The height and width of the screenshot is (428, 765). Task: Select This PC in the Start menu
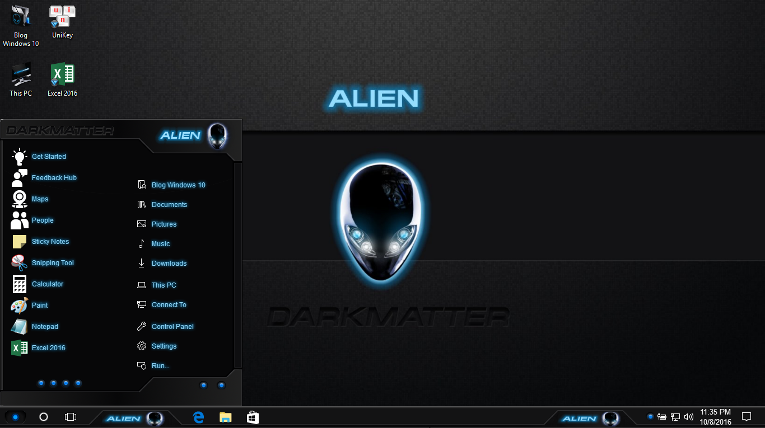pyautogui.click(x=157, y=285)
